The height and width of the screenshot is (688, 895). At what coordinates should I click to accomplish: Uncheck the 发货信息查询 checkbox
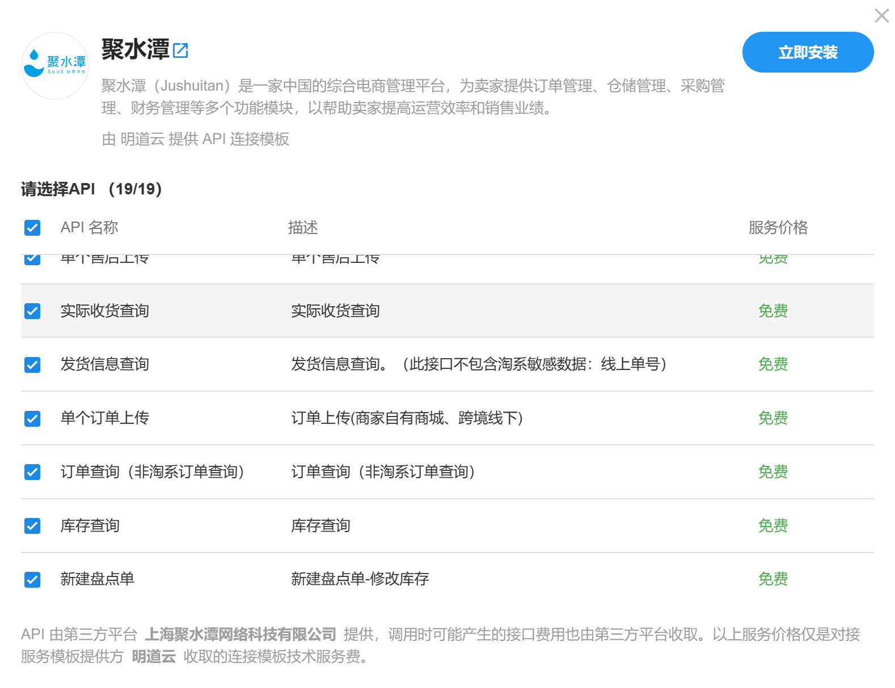click(x=32, y=364)
